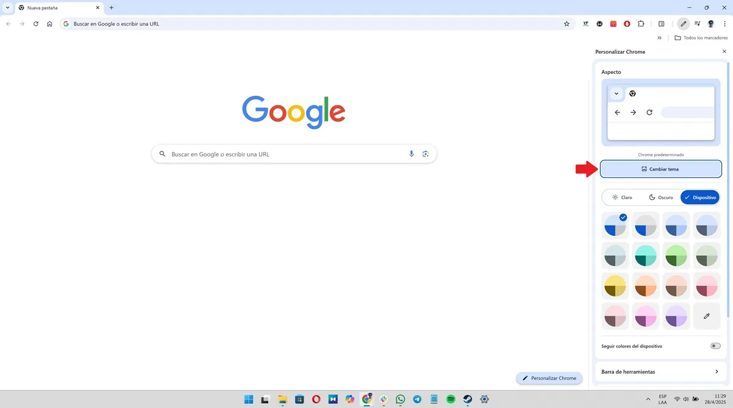The width and height of the screenshot is (733, 408).
Task: Click the address bar URL field
Action: coord(318,24)
